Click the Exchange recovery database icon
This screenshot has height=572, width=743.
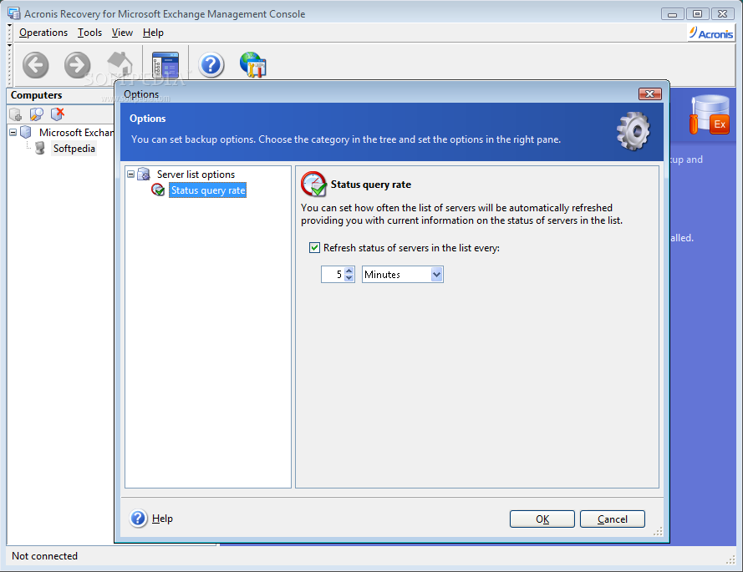click(710, 114)
